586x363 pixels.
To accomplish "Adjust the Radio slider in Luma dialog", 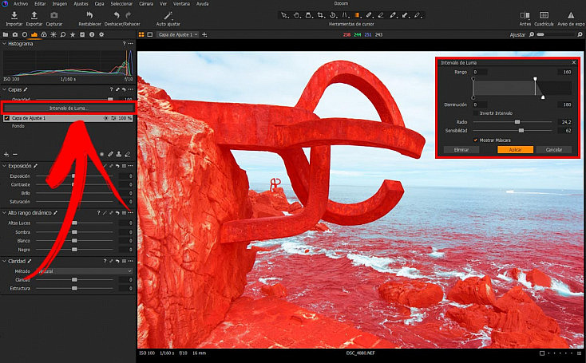I will pyautogui.click(x=517, y=122).
